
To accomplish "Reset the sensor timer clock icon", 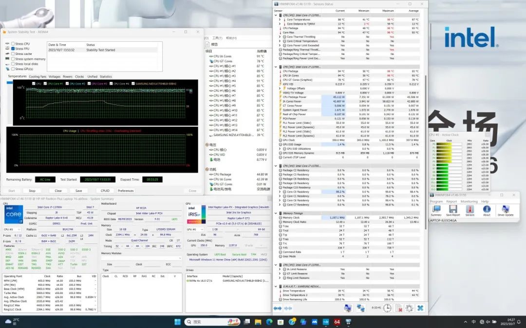I will pyautogui.click(x=388, y=308).
